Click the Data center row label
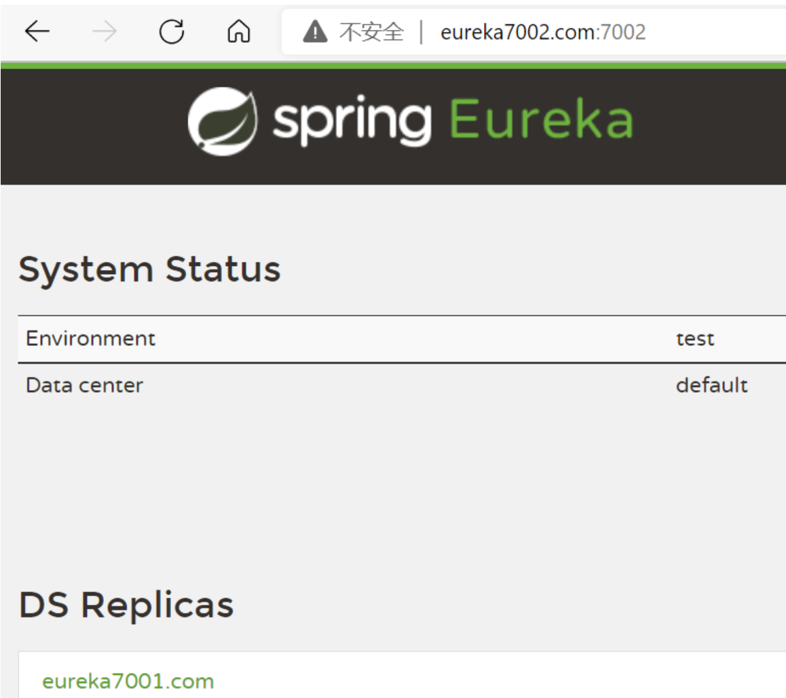The height and width of the screenshot is (698, 786). [84, 385]
